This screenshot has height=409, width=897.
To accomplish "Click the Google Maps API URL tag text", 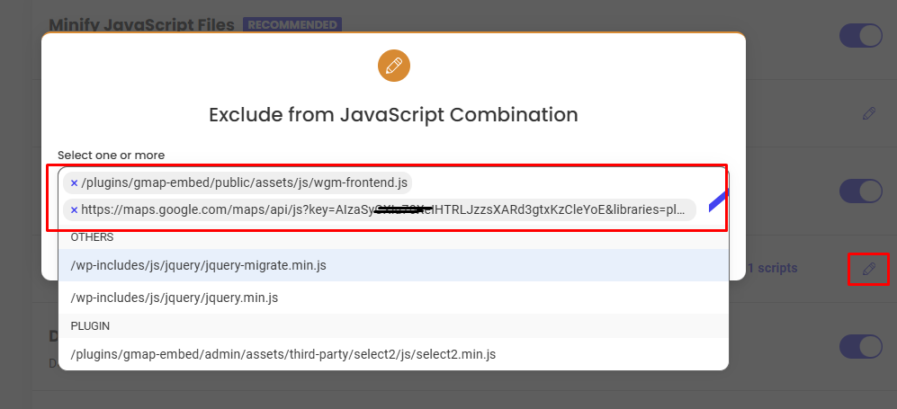I will tap(383, 210).
